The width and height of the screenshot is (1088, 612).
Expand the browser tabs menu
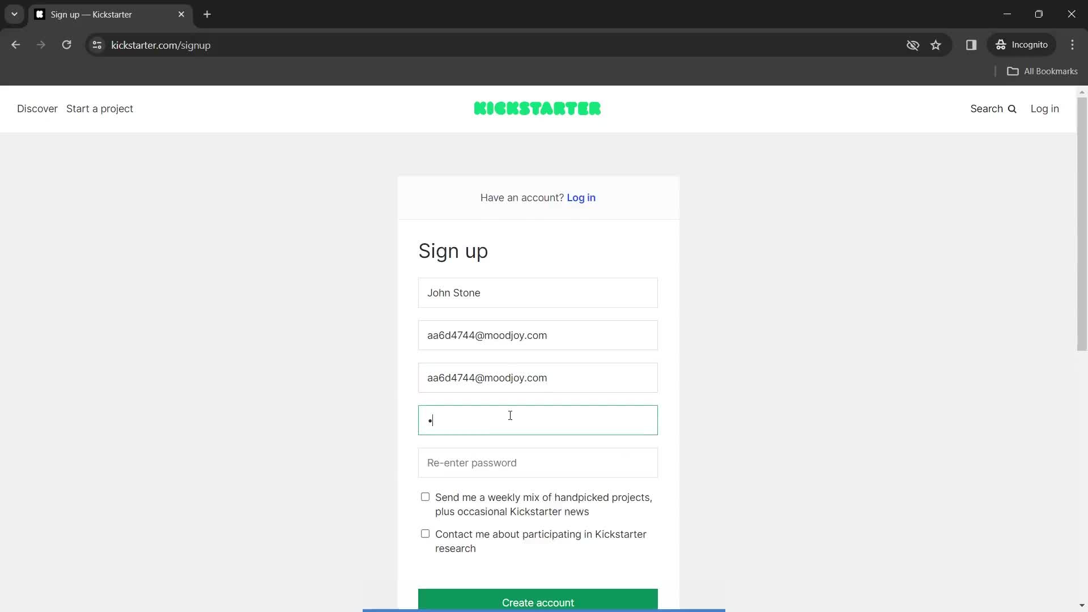pos(14,14)
